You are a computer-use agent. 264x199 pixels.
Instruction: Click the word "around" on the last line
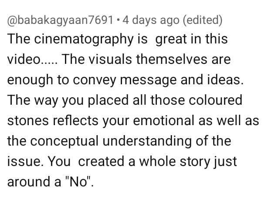point(29,182)
